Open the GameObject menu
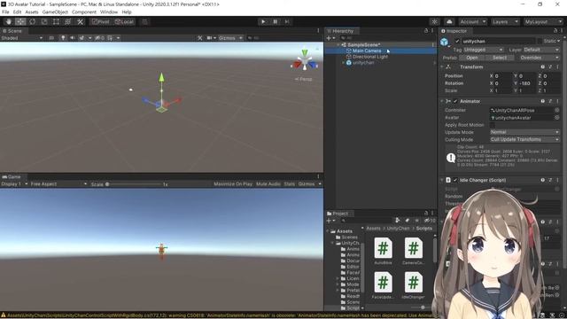This screenshot has height=319, width=567. tap(55, 12)
